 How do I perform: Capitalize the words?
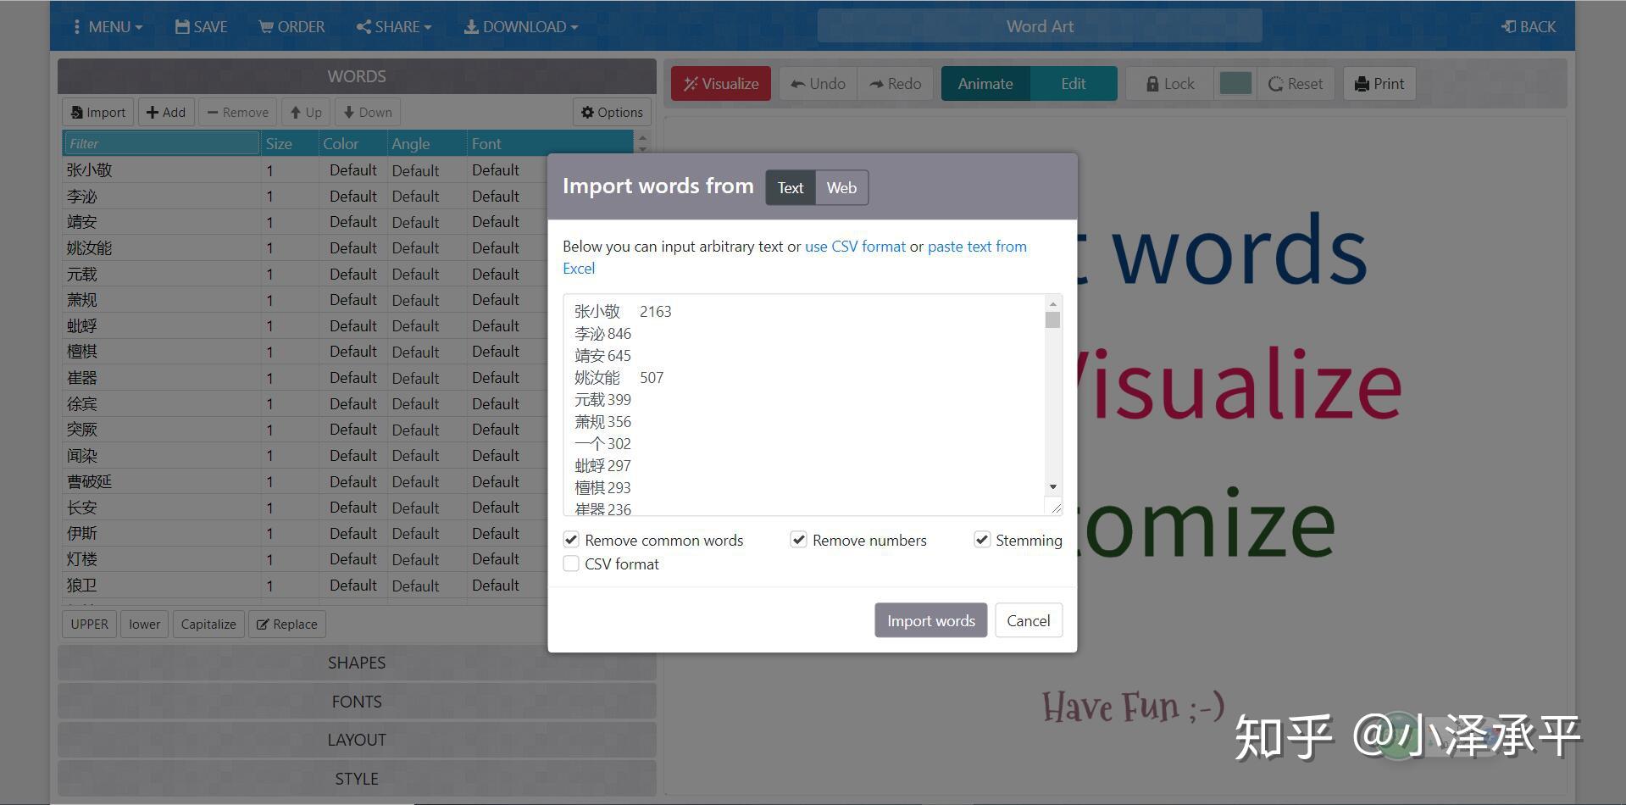[208, 625]
